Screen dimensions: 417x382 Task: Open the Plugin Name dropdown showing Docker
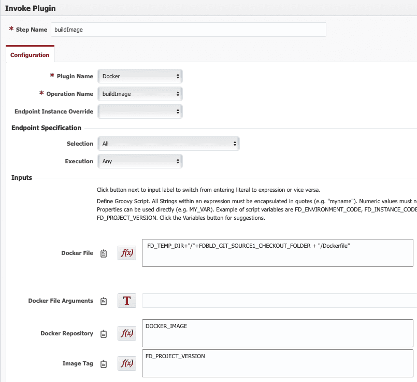(x=140, y=76)
